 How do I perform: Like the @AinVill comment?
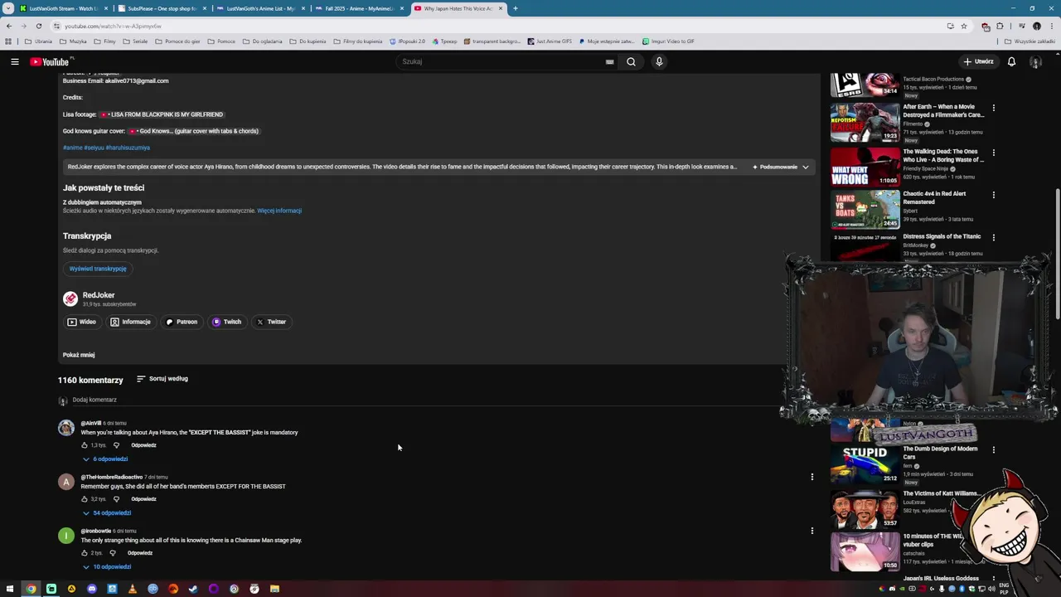pyautogui.click(x=85, y=445)
